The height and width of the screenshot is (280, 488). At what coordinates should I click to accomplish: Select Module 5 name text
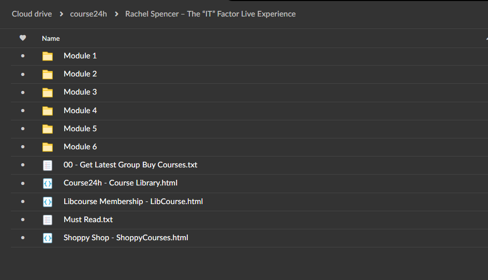tap(80, 128)
